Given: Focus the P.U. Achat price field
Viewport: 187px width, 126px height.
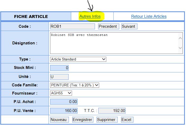Looking at the screenshot, I should tap(64, 102).
